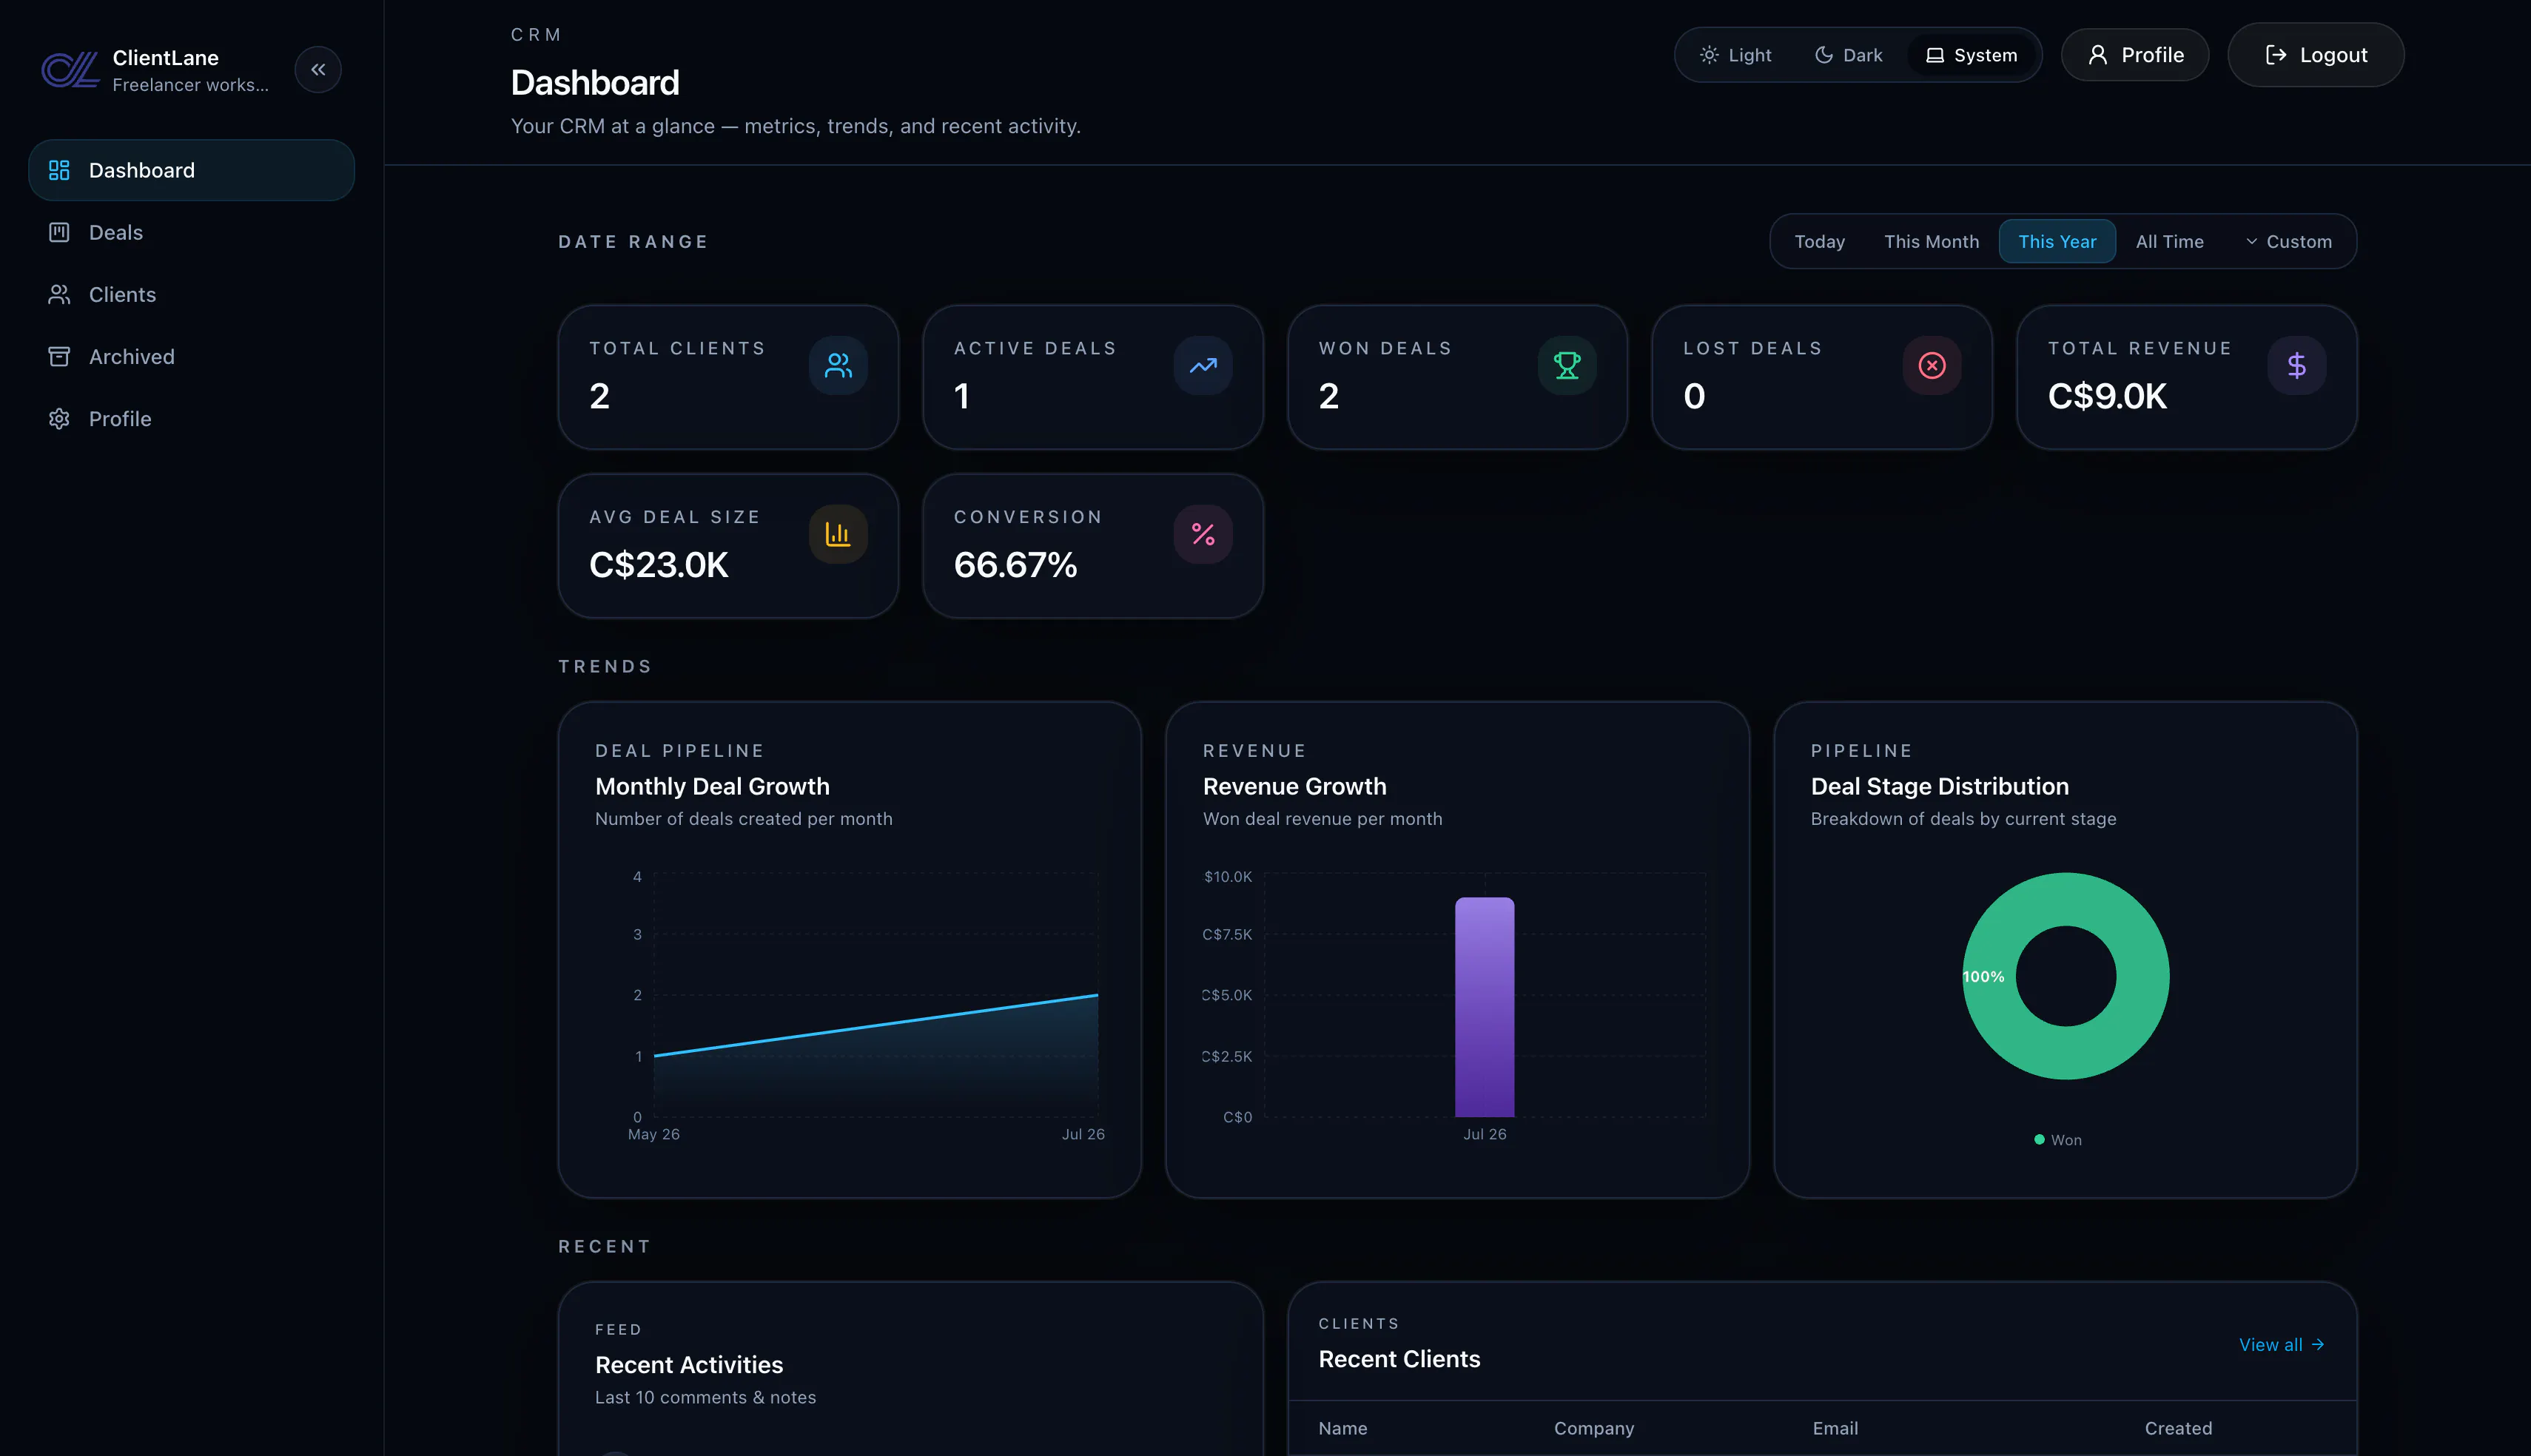Click the Created column header
Image resolution: width=2531 pixels, height=1456 pixels.
coord(2178,1428)
